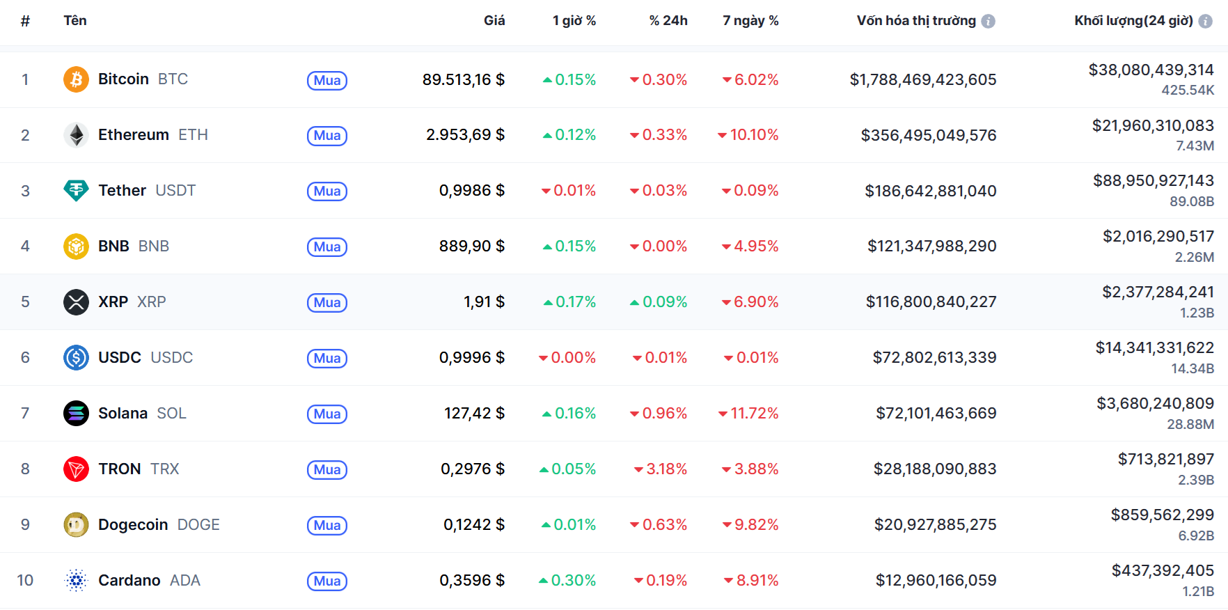
Task: Sort by the 1 giờ % column header
Action: (x=574, y=20)
